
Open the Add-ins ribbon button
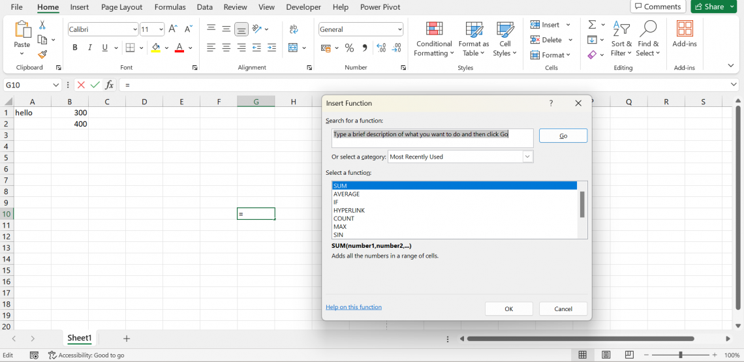click(x=685, y=34)
